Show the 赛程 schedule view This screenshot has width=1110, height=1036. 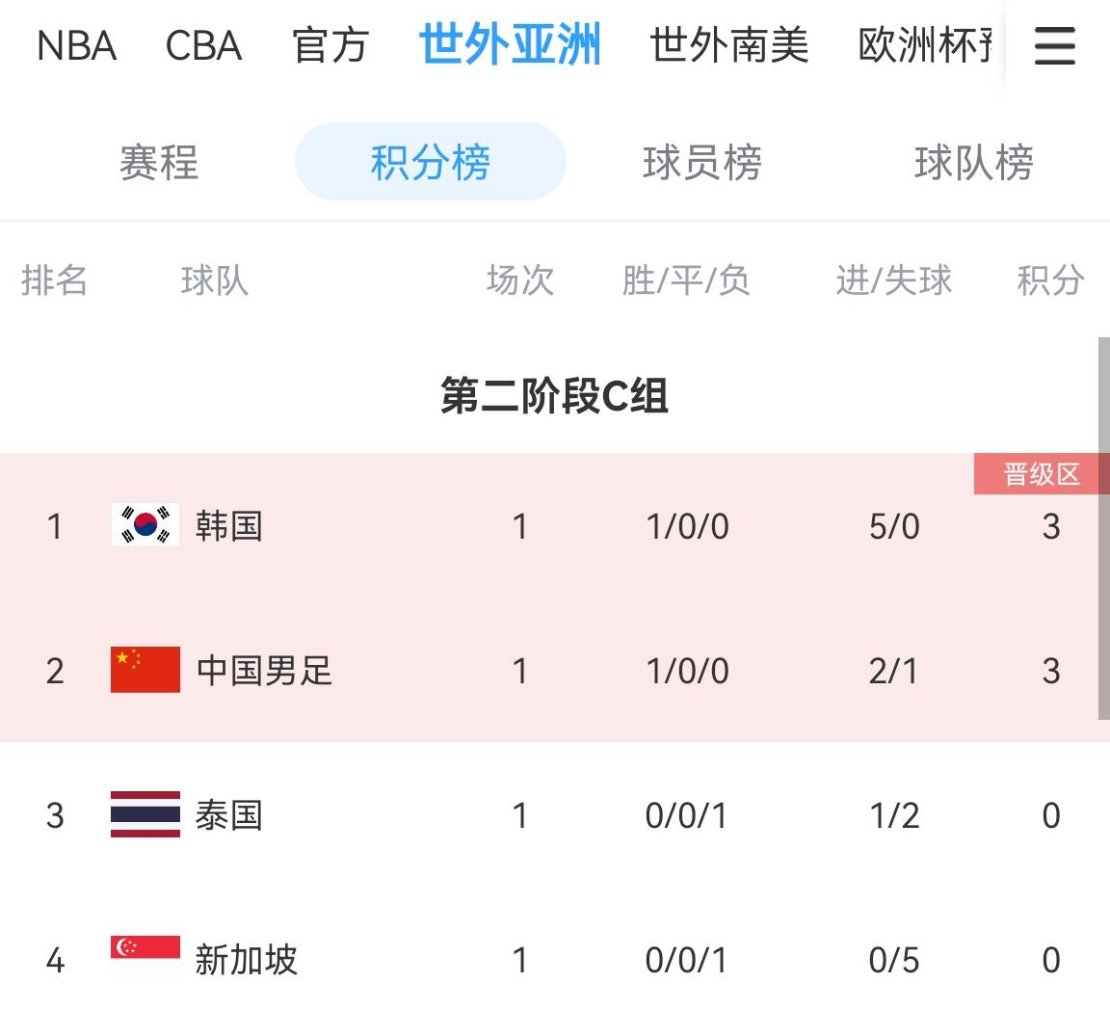point(159,162)
